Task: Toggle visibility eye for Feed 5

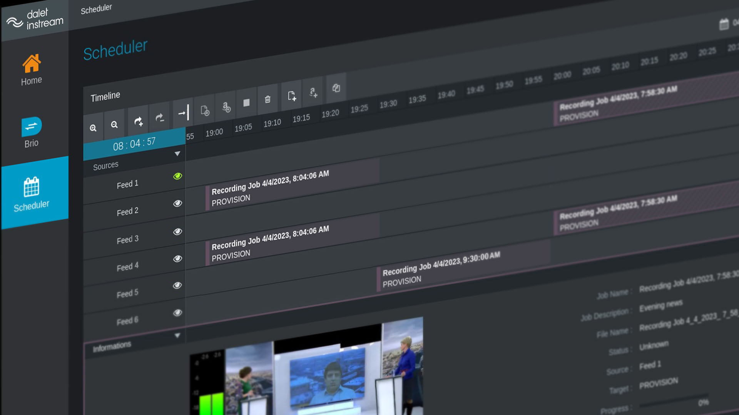Action: pos(177,285)
